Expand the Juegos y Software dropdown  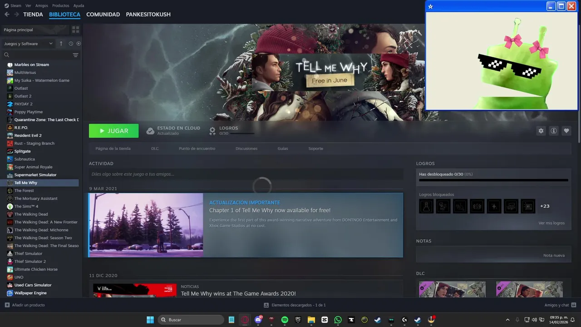tap(28, 44)
